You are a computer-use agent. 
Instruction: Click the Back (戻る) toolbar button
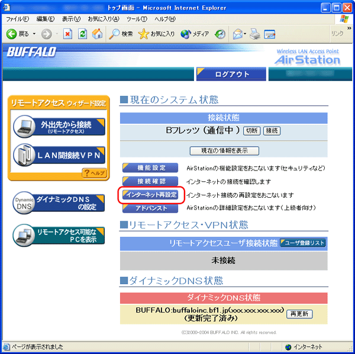click(18, 34)
